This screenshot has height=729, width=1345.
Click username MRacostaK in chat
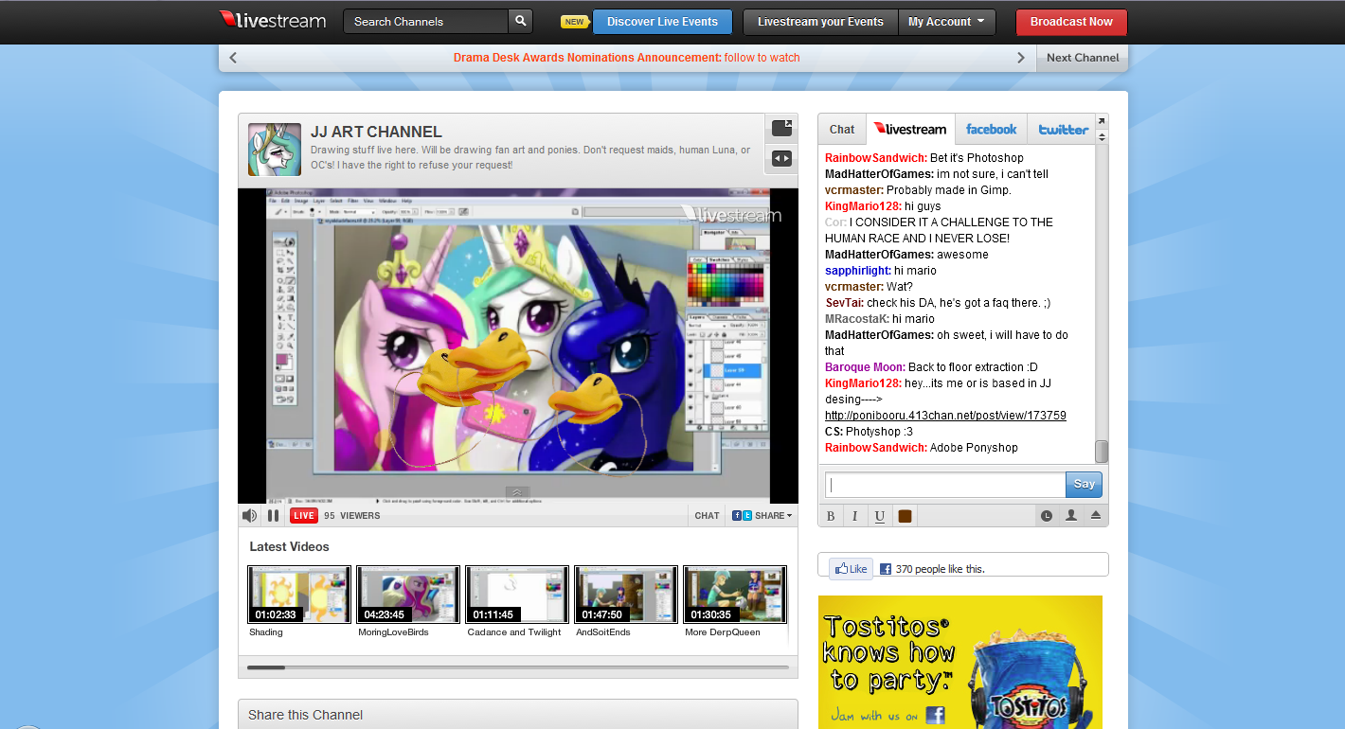[x=857, y=319]
